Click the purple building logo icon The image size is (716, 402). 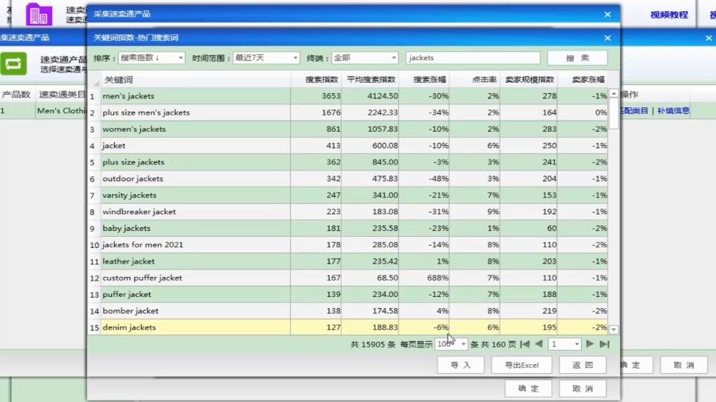click(39, 13)
